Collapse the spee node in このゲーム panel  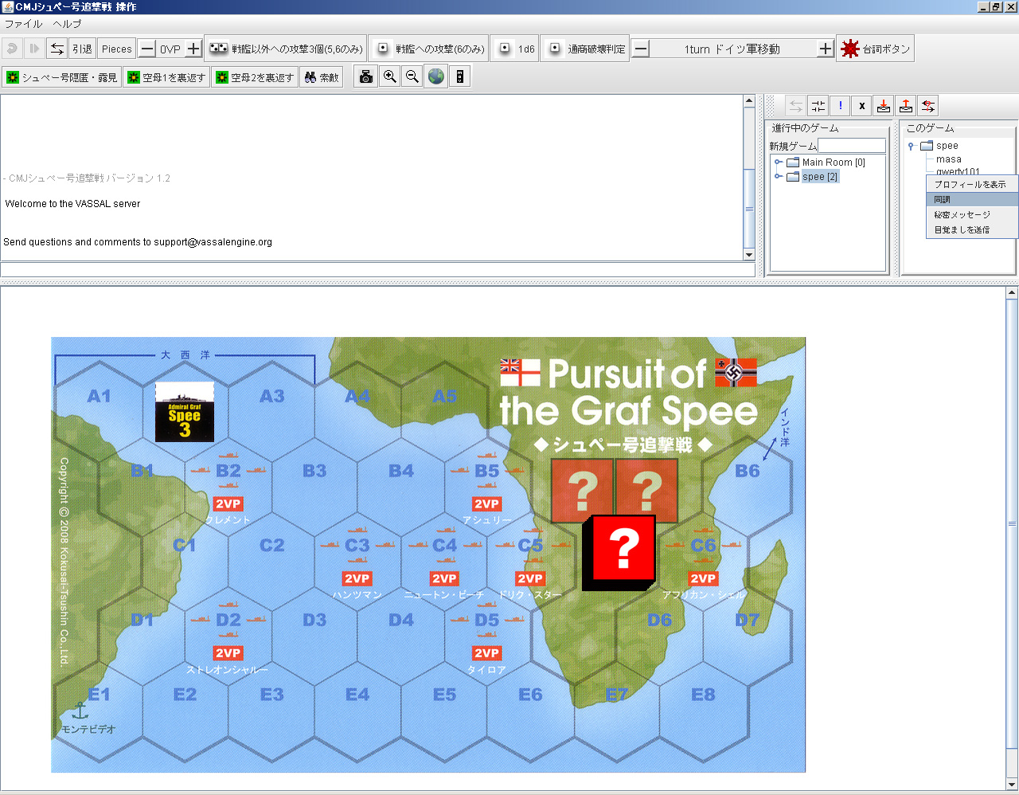point(911,146)
